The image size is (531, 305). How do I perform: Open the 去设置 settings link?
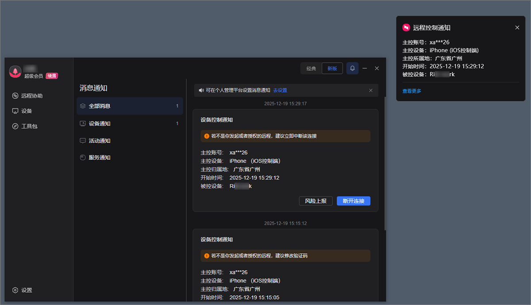[x=280, y=90]
